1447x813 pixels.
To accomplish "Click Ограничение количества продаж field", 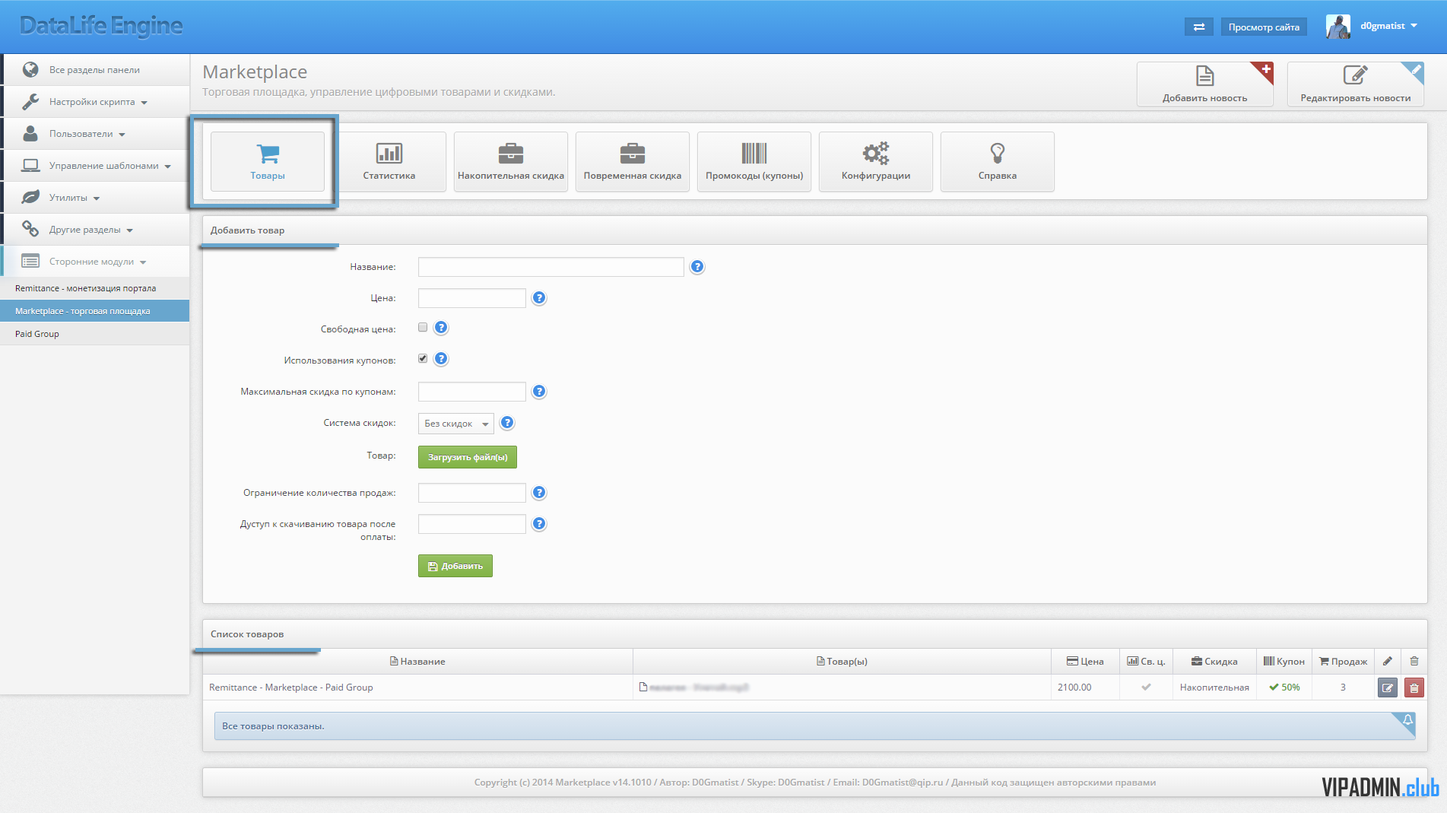I will pos(472,493).
